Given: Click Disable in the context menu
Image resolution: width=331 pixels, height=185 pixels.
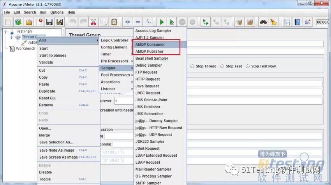Looking at the screenshot, I should pyautogui.click(x=68, y=172).
